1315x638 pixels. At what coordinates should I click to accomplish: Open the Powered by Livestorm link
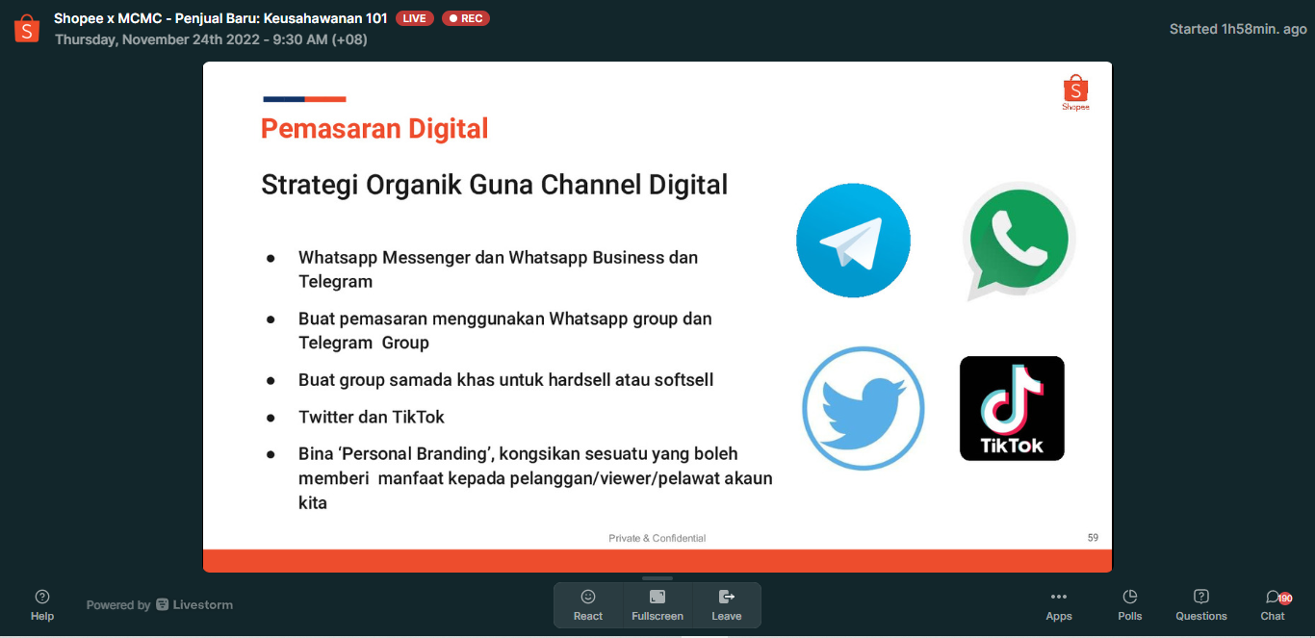pyautogui.click(x=160, y=605)
